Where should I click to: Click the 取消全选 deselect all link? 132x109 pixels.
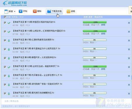pos(14,101)
